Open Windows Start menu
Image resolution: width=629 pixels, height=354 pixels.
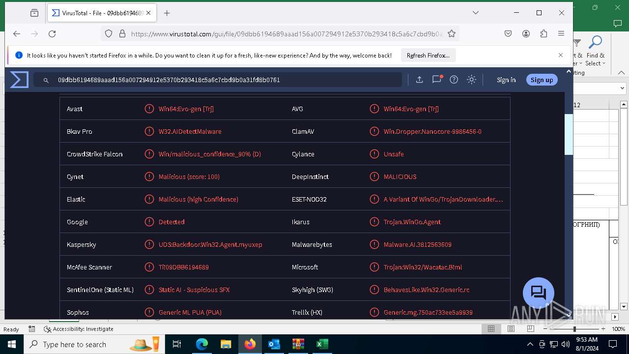point(12,344)
